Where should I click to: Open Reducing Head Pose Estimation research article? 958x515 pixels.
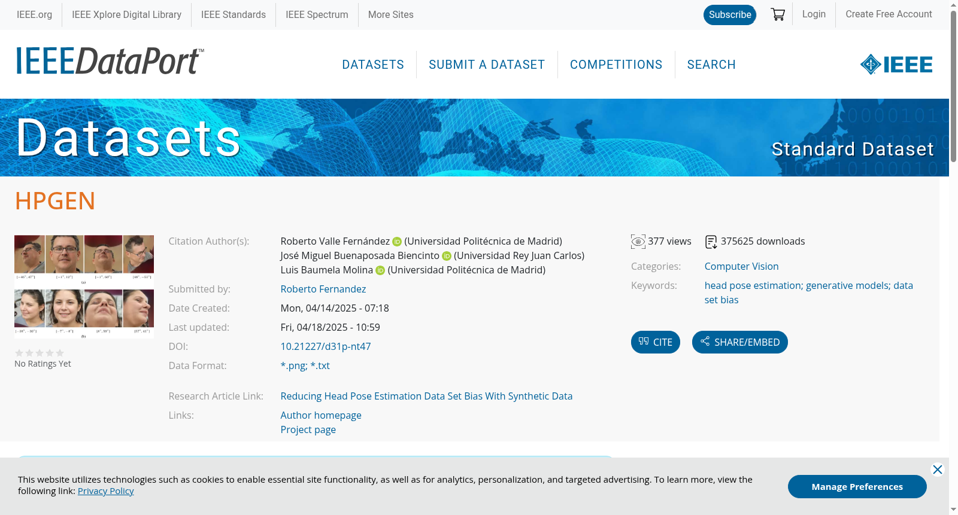tap(426, 396)
